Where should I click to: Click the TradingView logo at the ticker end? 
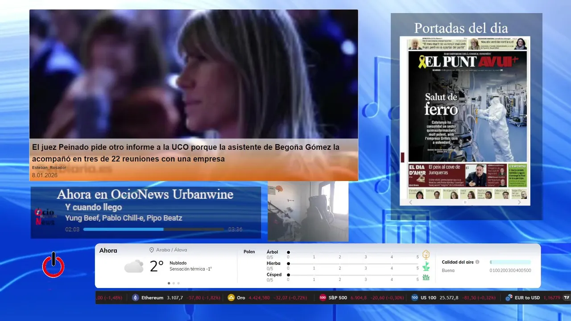[x=567, y=297]
